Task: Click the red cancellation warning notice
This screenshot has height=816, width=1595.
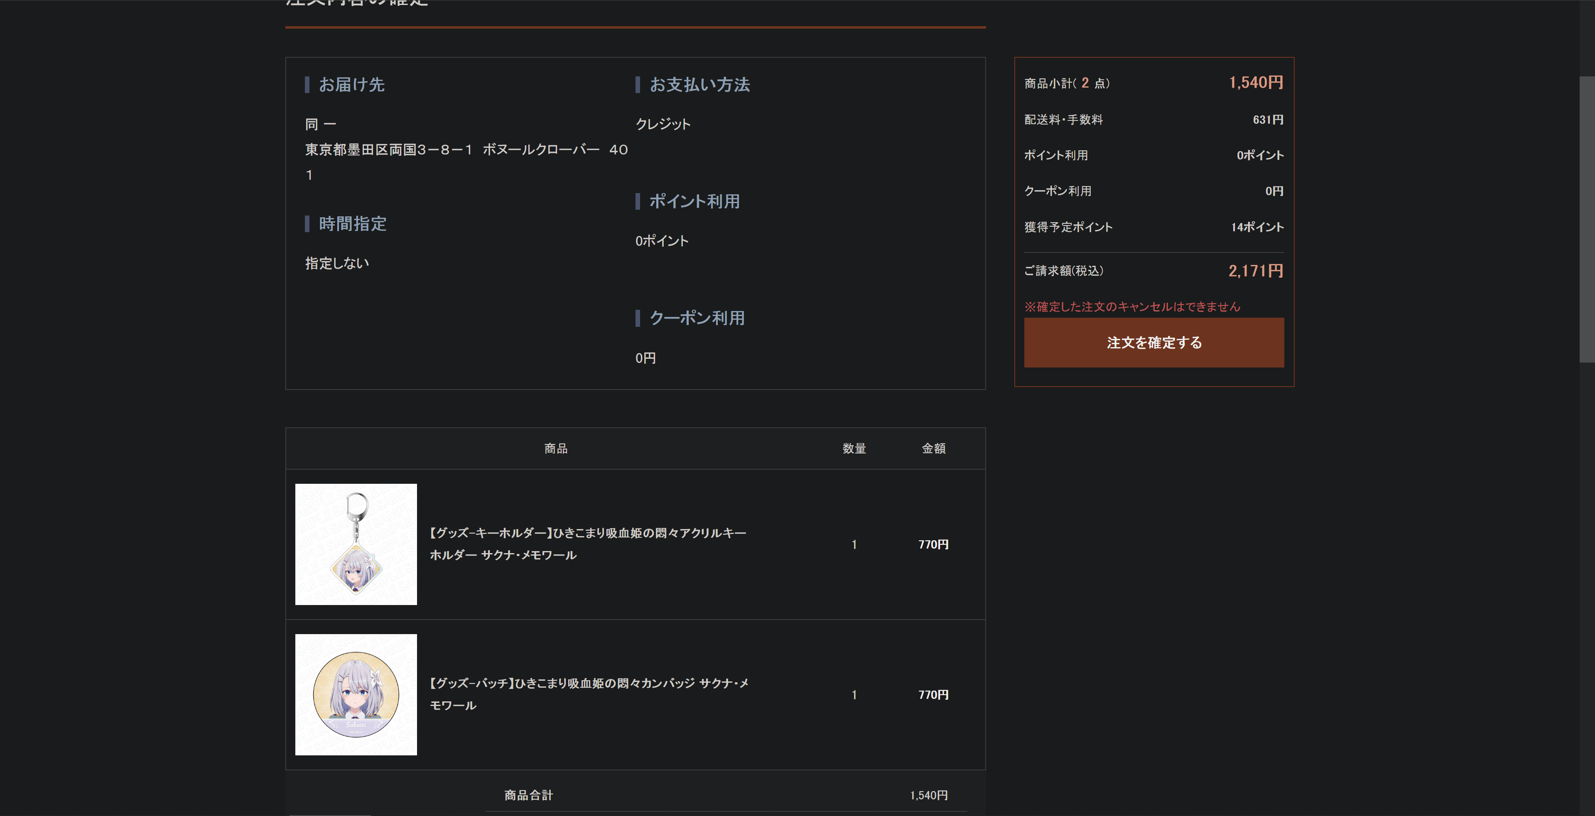Action: (x=1132, y=306)
